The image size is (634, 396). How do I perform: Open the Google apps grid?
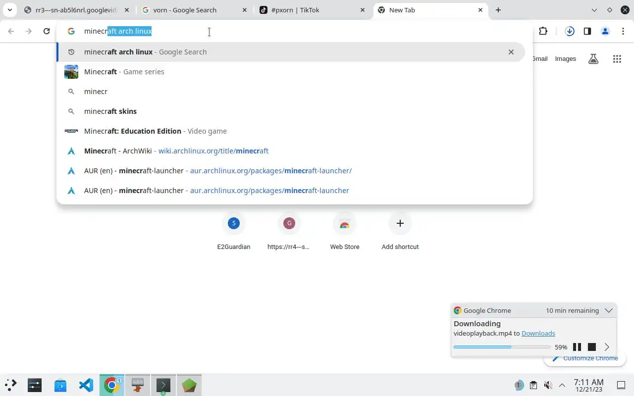617,59
